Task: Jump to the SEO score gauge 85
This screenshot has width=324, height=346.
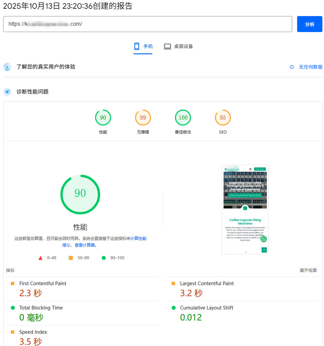Action: click(x=223, y=118)
